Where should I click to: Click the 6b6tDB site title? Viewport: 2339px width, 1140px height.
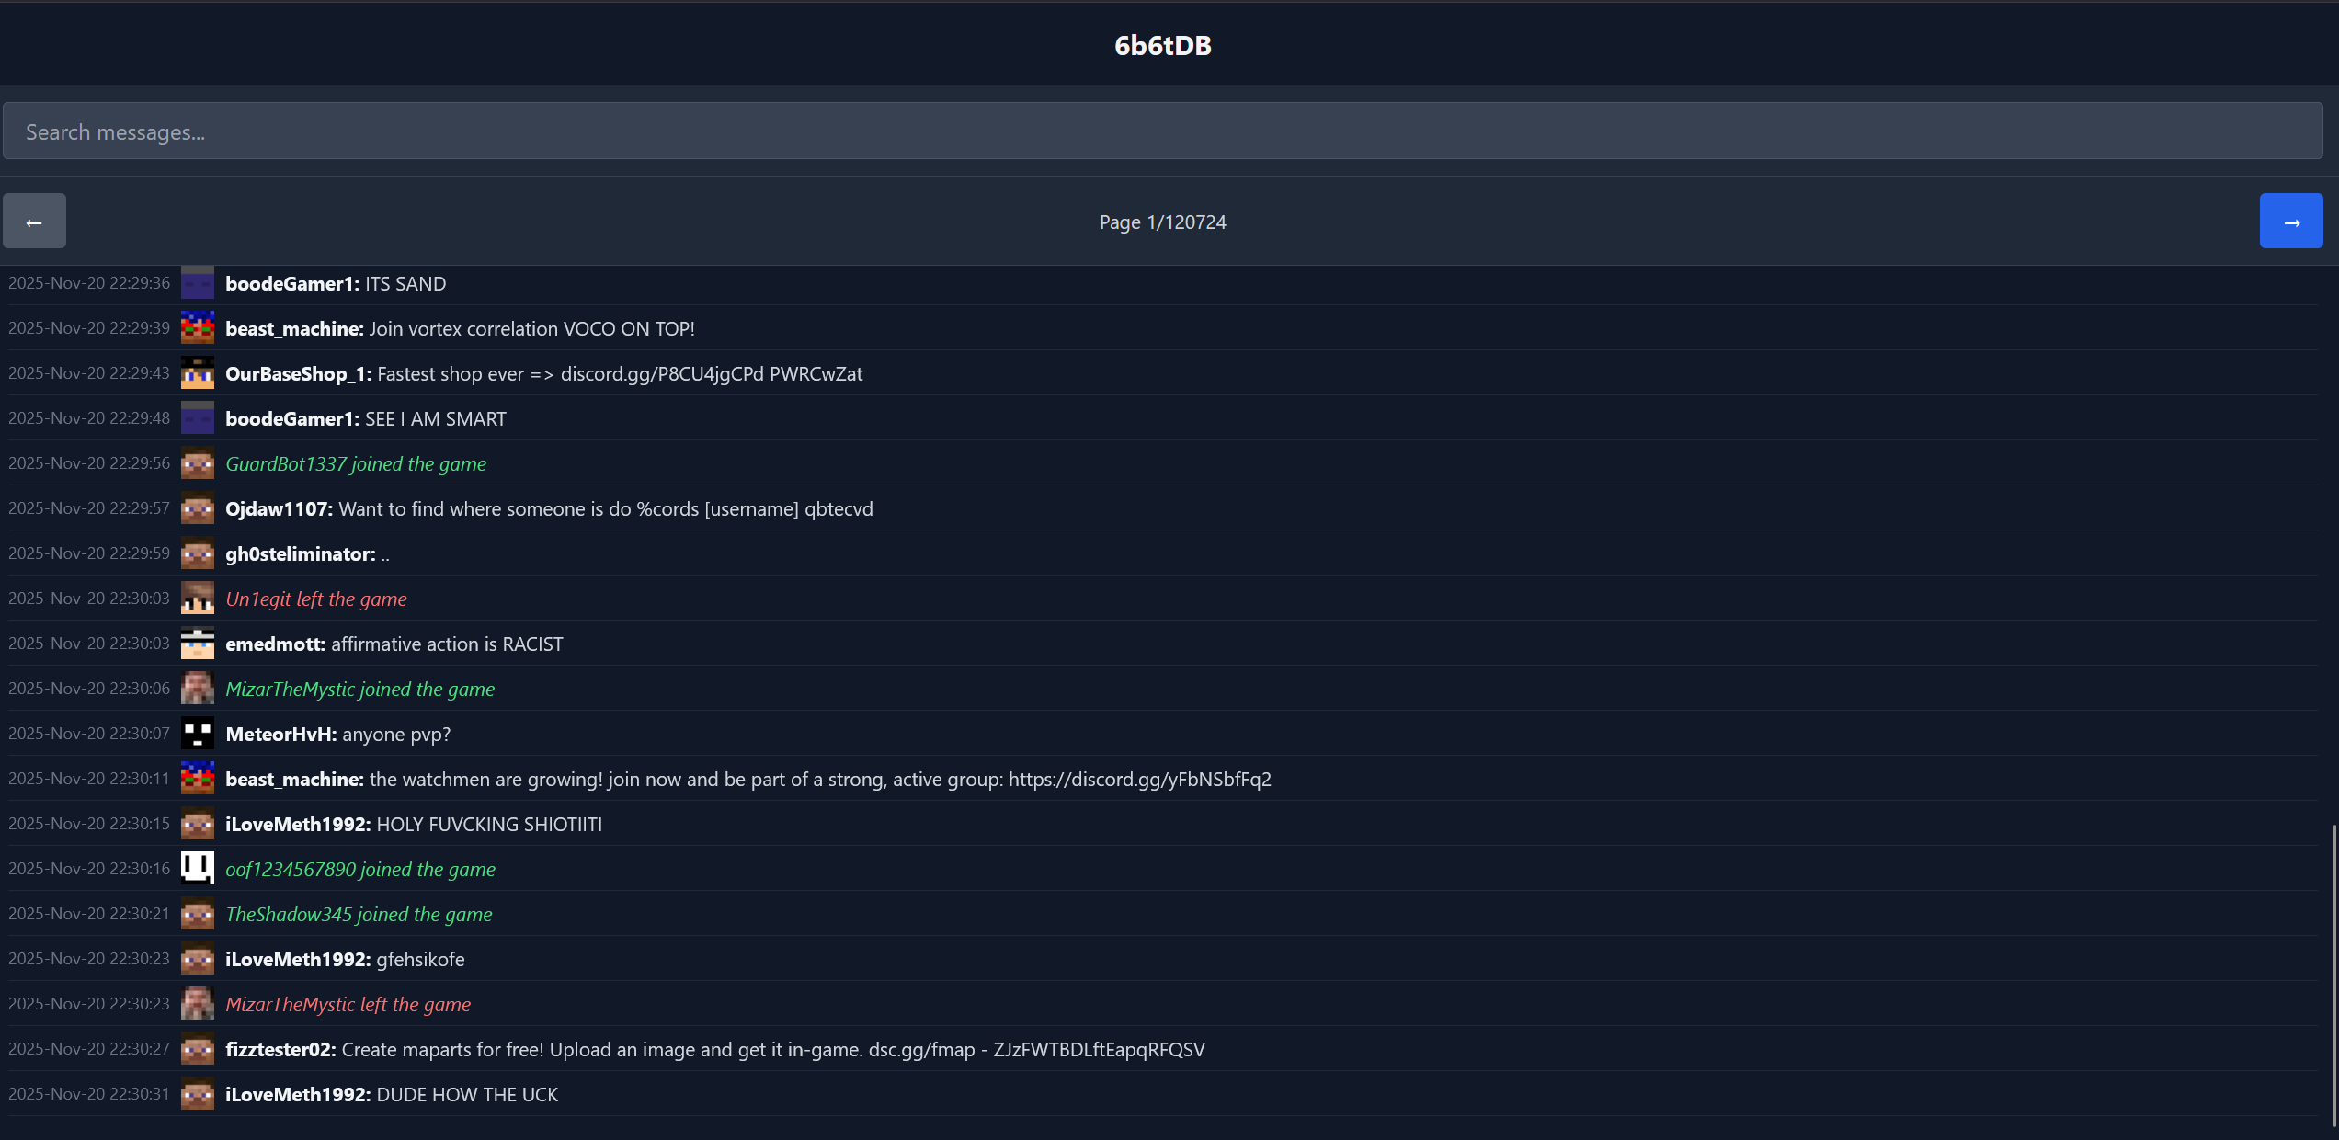[1162, 45]
